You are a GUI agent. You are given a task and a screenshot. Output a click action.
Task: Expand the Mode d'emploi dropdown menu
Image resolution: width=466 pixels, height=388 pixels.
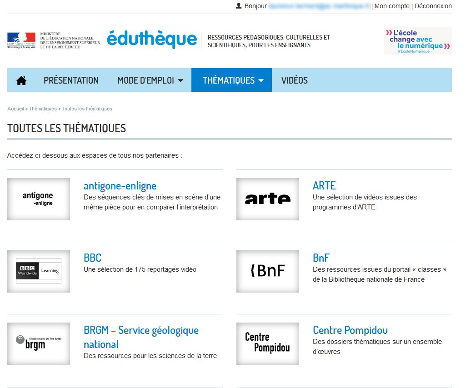(x=150, y=80)
